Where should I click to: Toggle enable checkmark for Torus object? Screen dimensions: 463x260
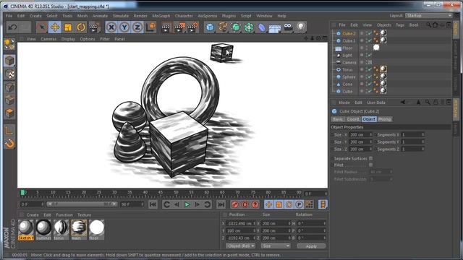pyautogui.click(x=369, y=69)
